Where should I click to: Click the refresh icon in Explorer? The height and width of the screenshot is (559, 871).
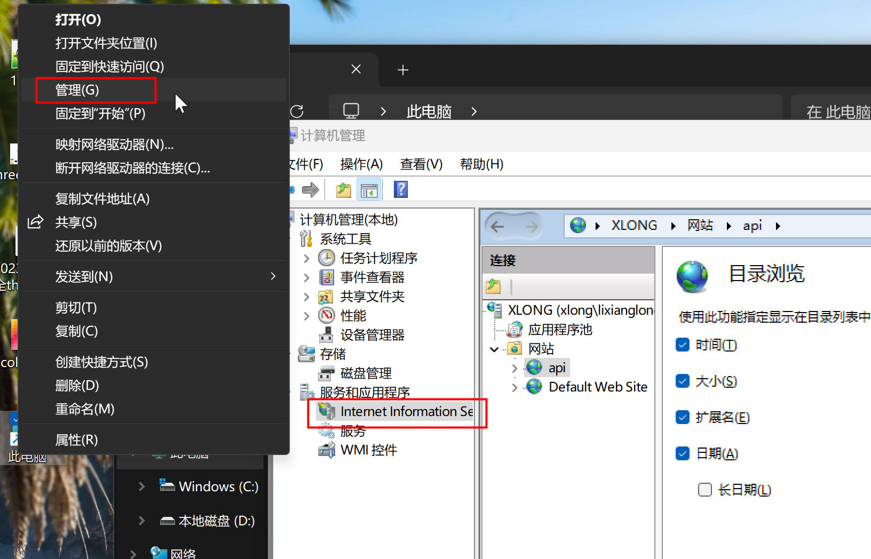(x=297, y=111)
